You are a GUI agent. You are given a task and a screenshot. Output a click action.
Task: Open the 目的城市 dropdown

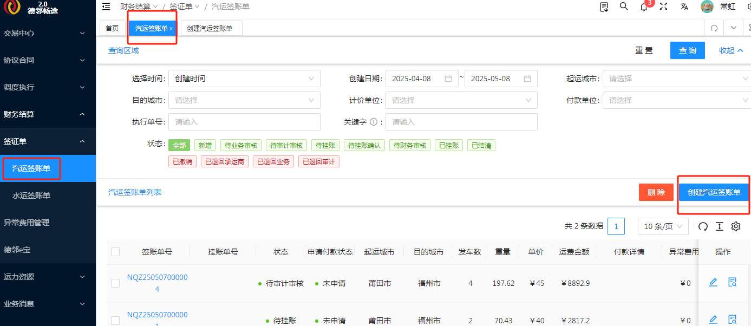click(x=244, y=100)
